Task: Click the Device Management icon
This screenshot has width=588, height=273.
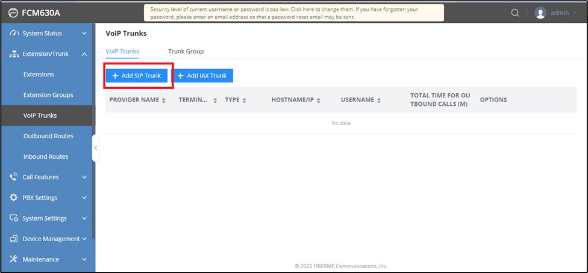Action: click(13, 239)
